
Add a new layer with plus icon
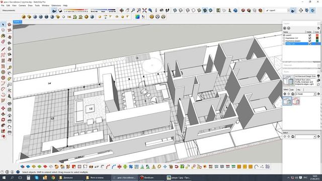[x=285, y=28]
